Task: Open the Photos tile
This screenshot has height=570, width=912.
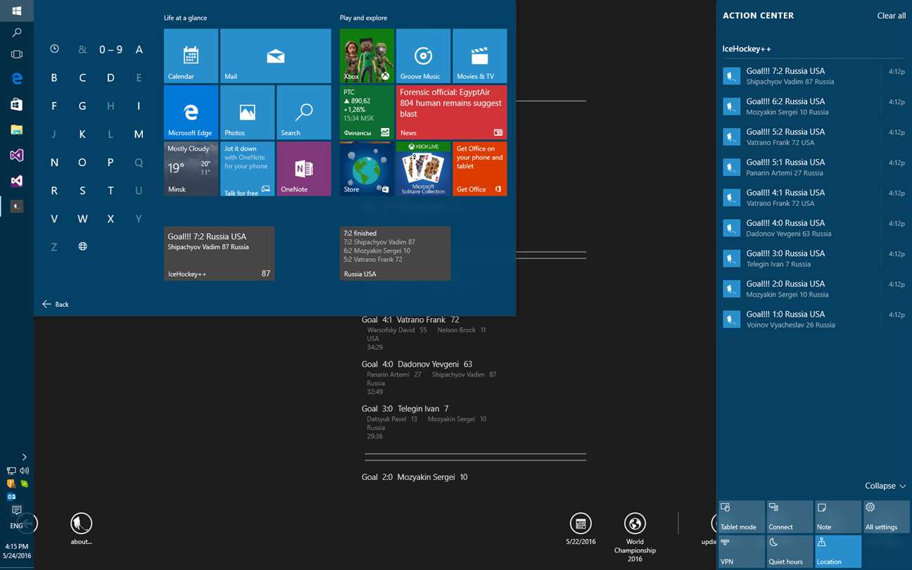Action: pyautogui.click(x=247, y=113)
